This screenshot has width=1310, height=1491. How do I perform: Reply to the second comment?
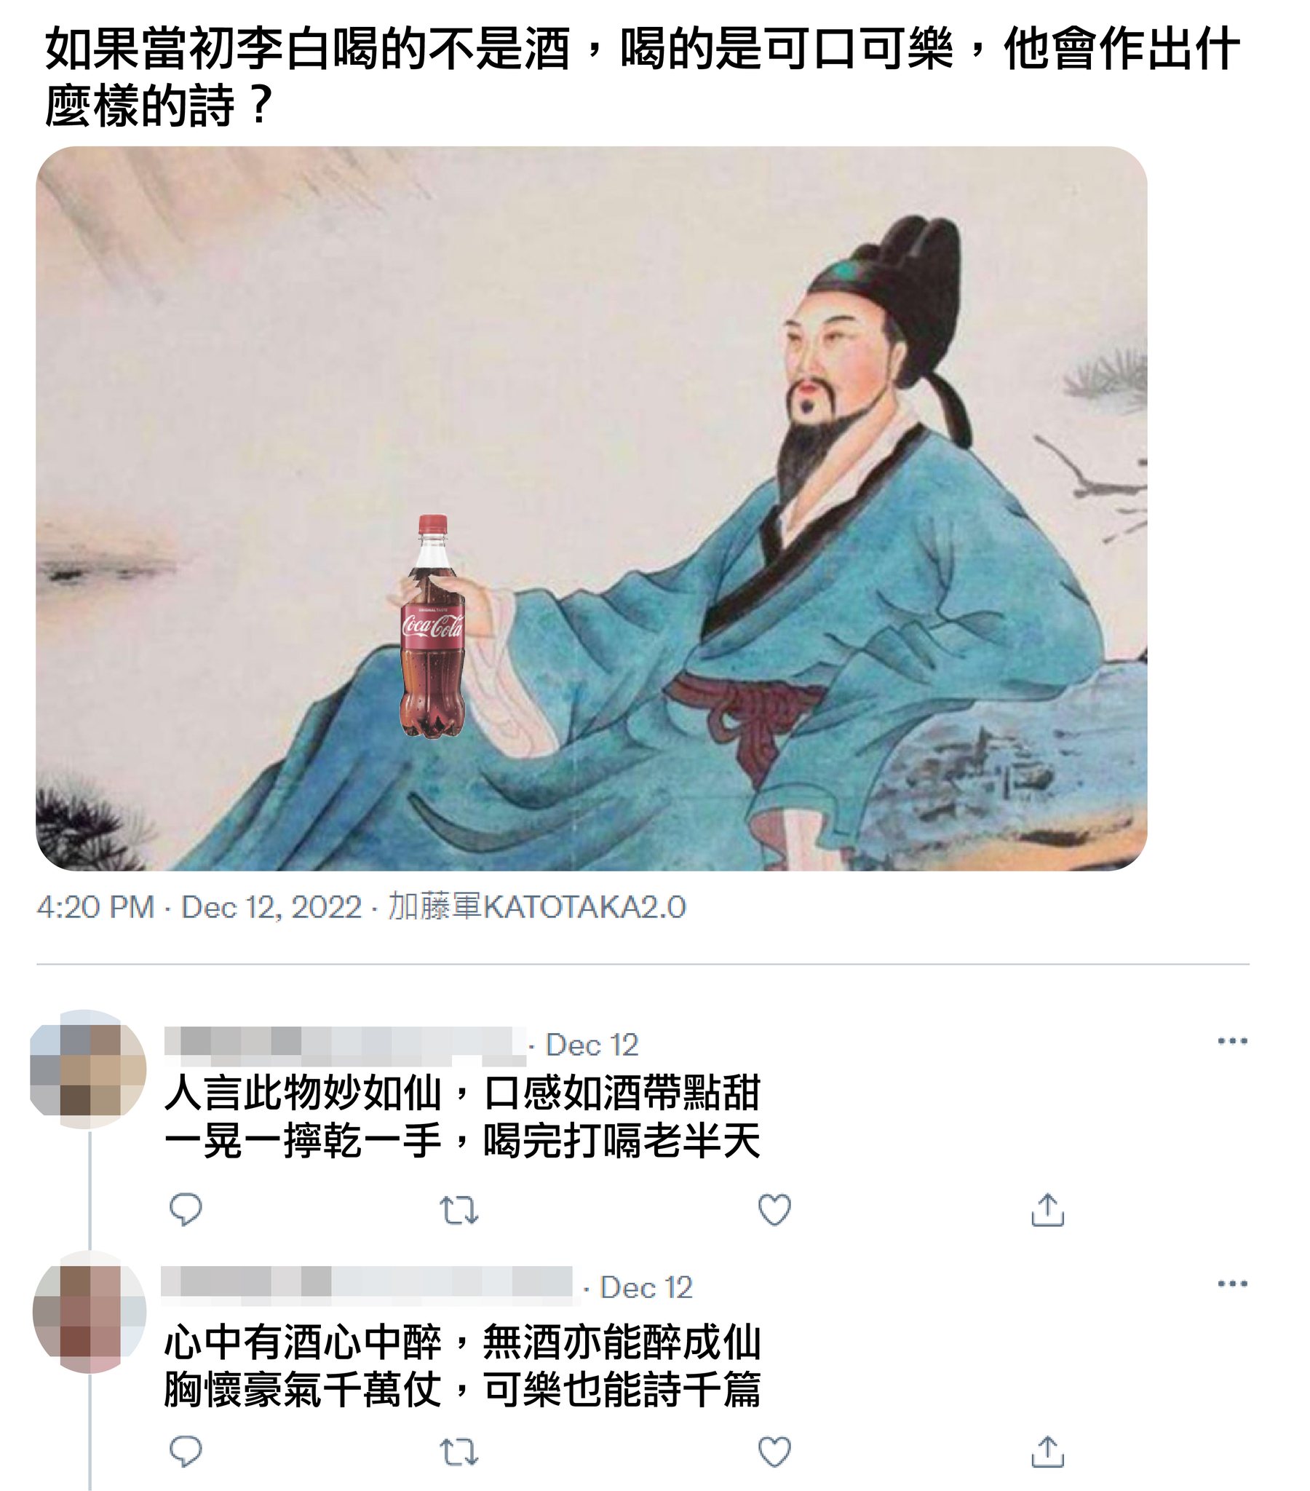(186, 1452)
